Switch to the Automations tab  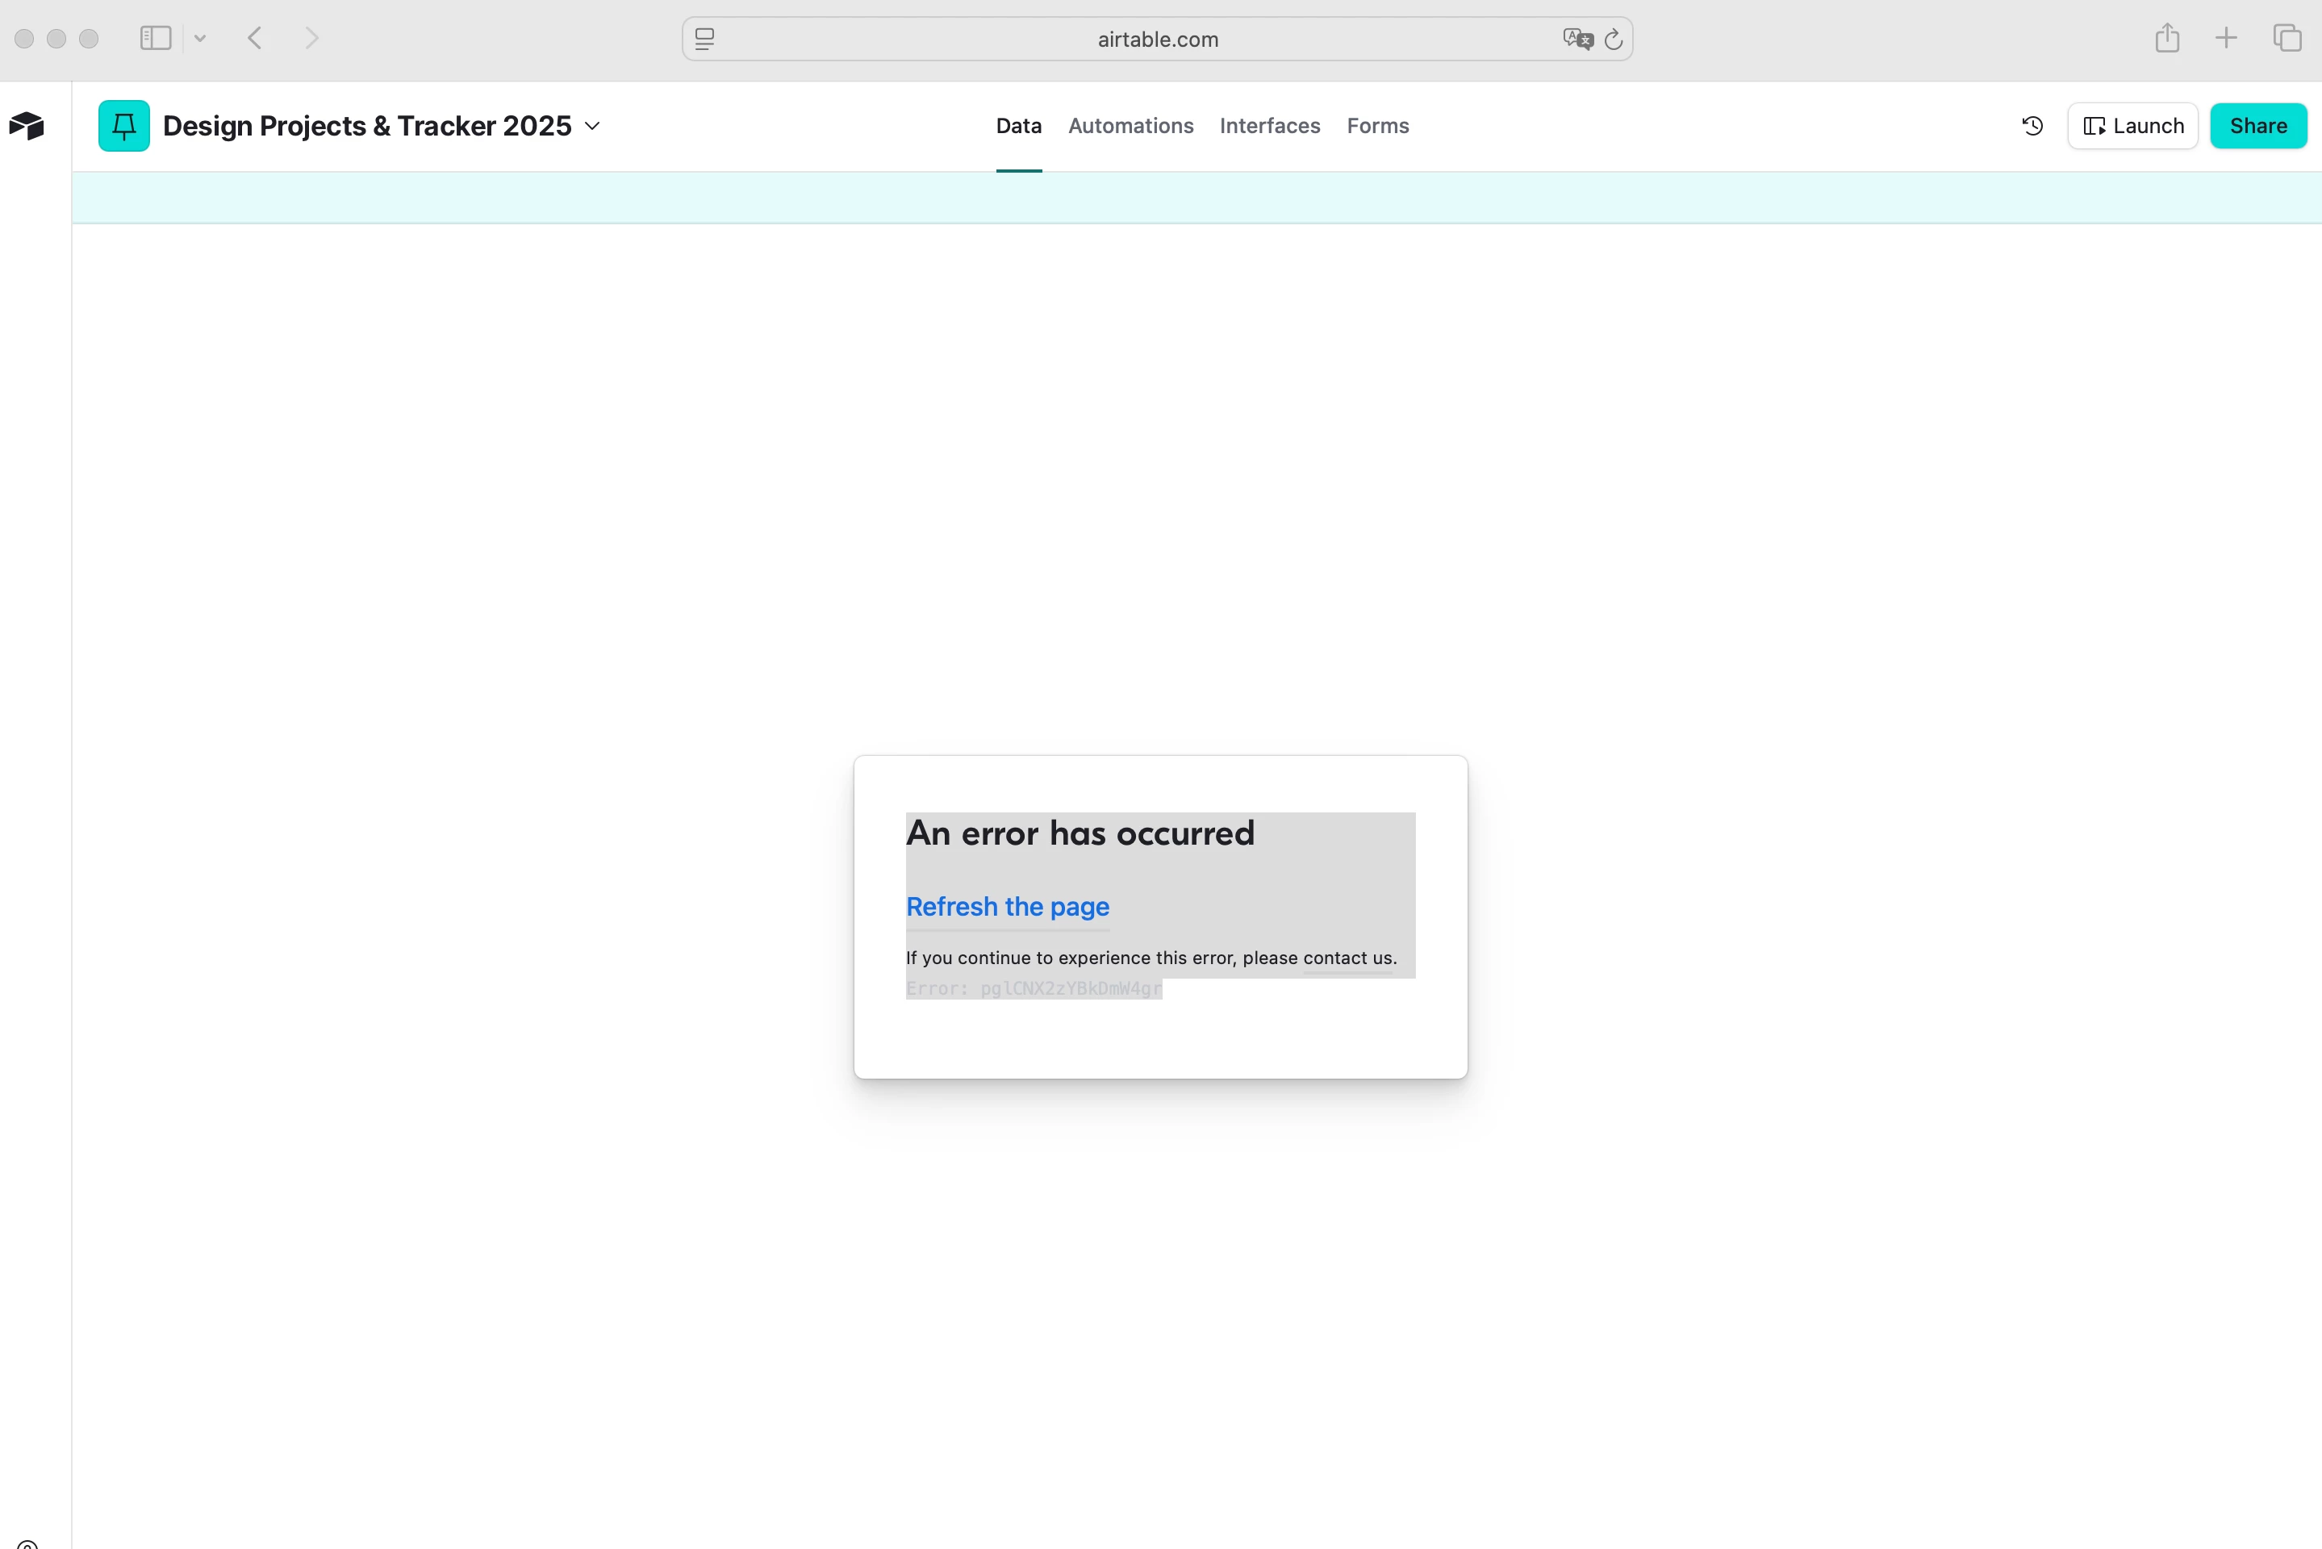pos(1131,126)
